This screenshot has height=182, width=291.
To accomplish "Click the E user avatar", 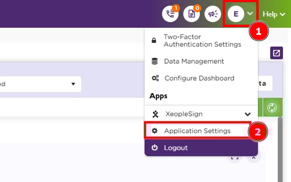I will [x=236, y=14].
